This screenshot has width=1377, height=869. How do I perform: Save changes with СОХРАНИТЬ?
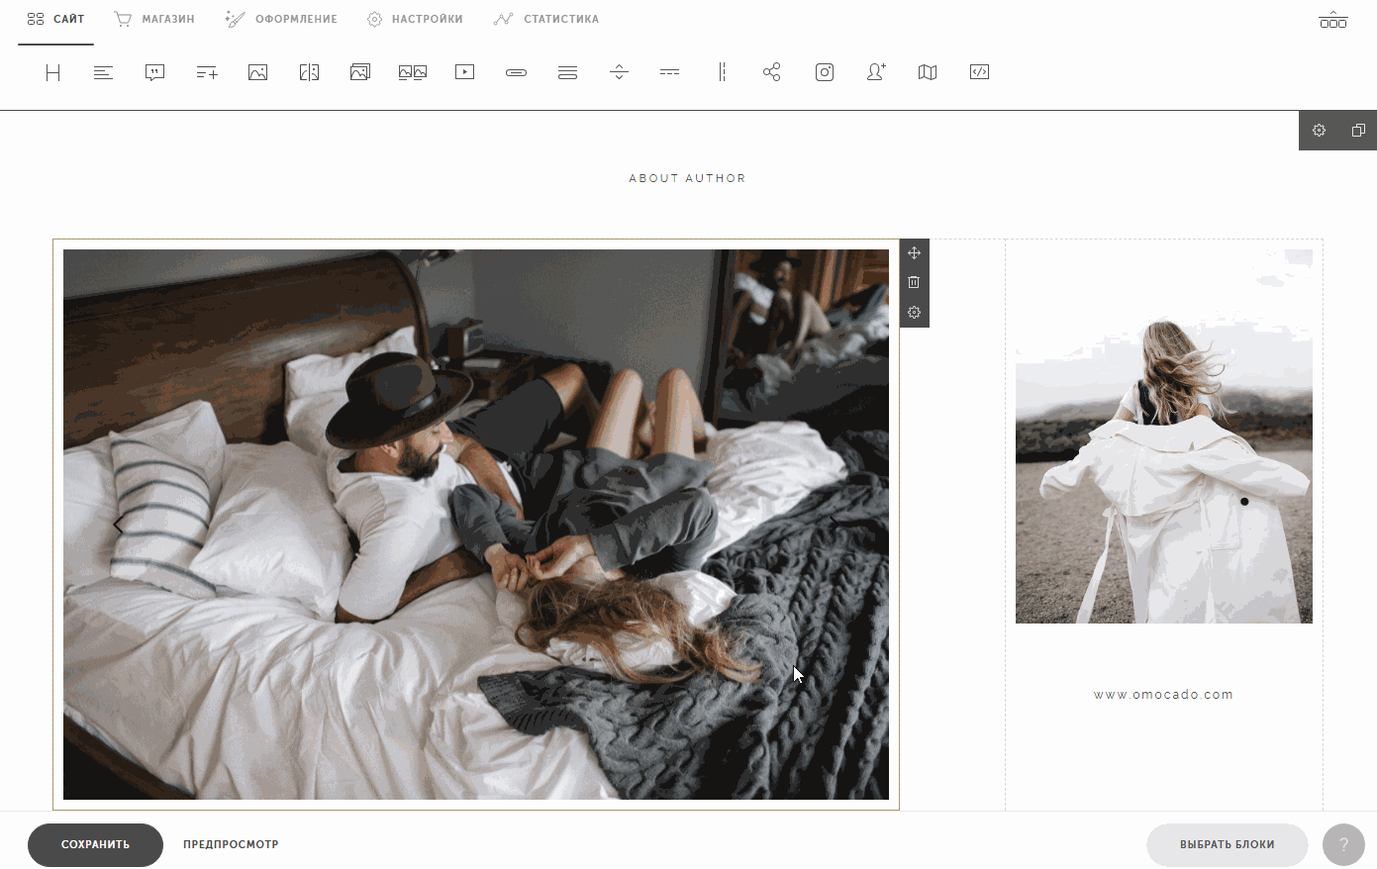(x=95, y=844)
